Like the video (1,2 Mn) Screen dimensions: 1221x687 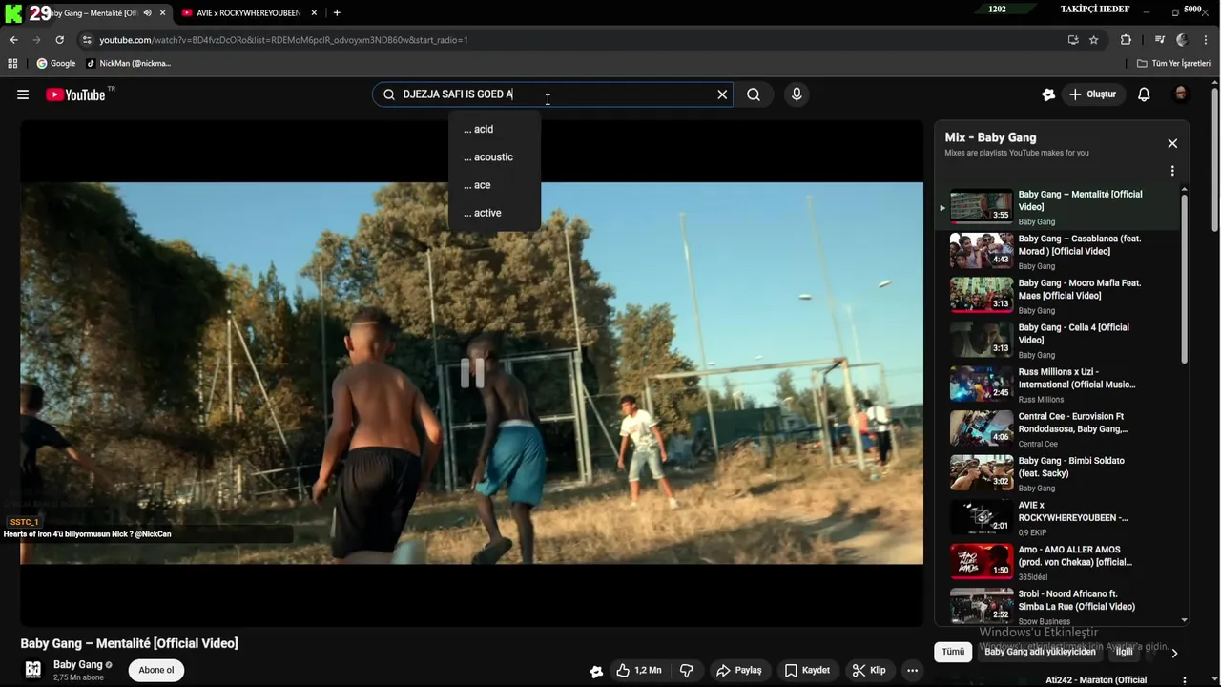(x=638, y=670)
